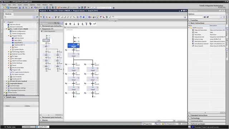The height and width of the screenshot is (129, 229).
Task: Click Zoom out icon in Navigation pane
Action: [x=58, y=23]
